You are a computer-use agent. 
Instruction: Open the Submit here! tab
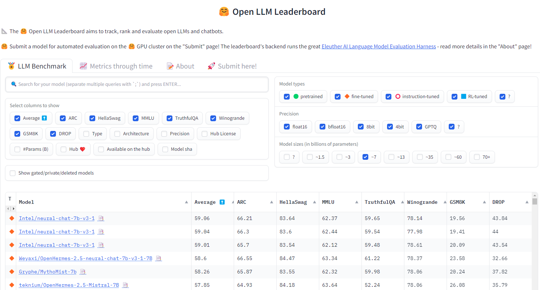click(x=232, y=66)
